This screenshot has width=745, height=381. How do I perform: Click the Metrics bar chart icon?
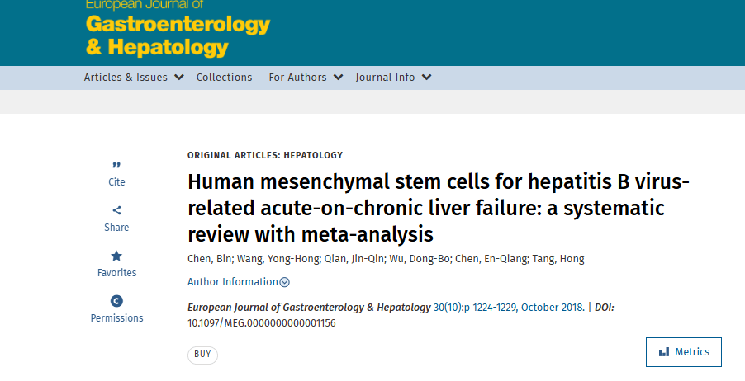coord(664,352)
